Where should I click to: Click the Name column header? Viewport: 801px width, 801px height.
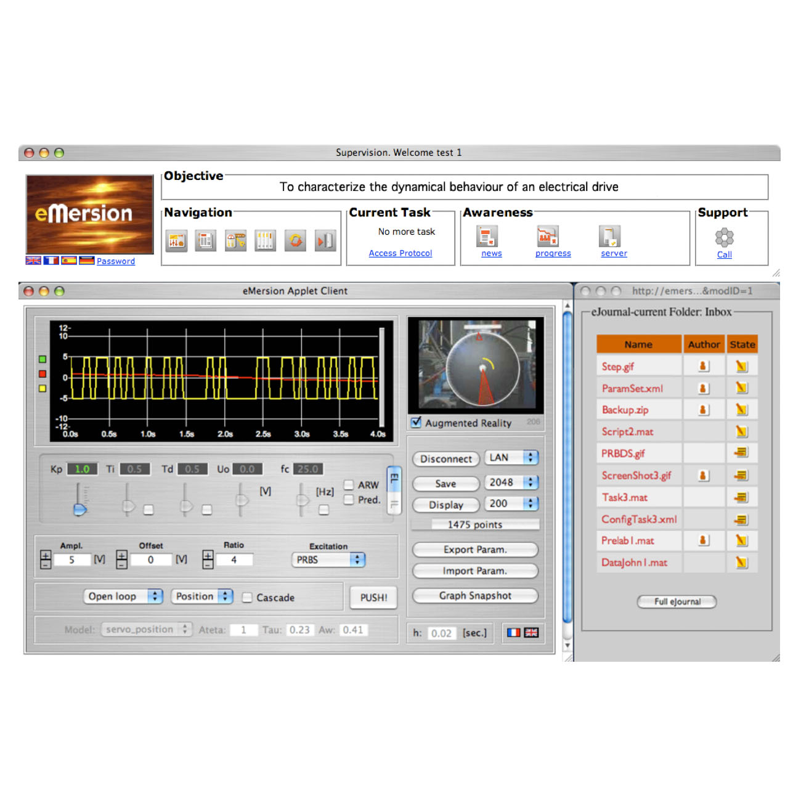[638, 344]
